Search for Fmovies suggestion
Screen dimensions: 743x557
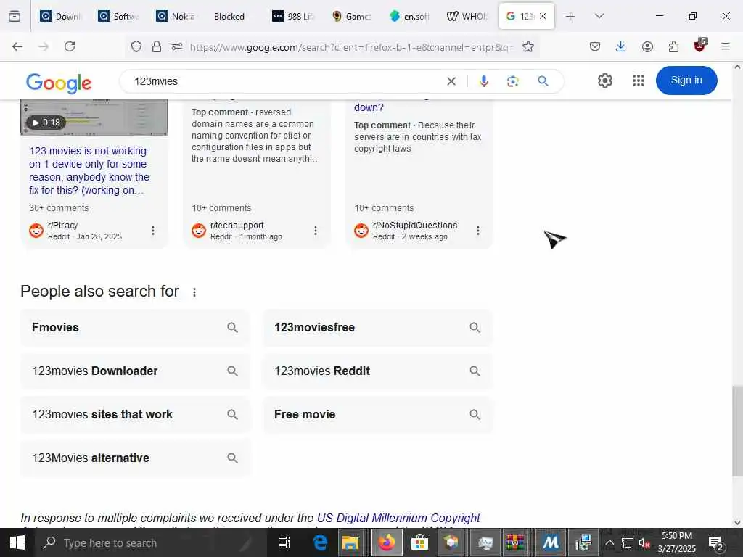coord(135,327)
